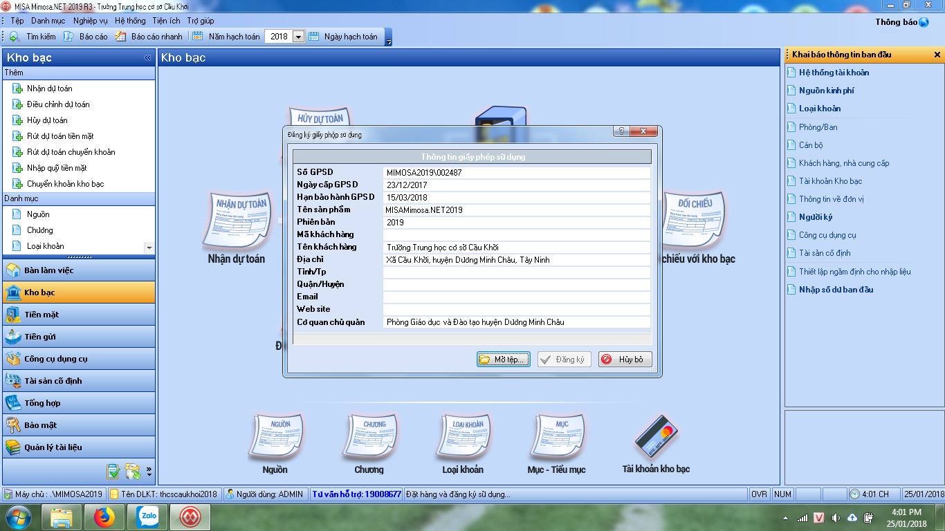945x531 pixels.
Task: Click the Tìm kiếm search toolbar icon
Action: [15, 37]
